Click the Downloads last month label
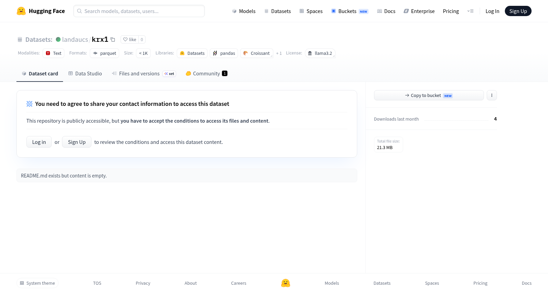Screen dimensions: 548x295 [x=396, y=119]
